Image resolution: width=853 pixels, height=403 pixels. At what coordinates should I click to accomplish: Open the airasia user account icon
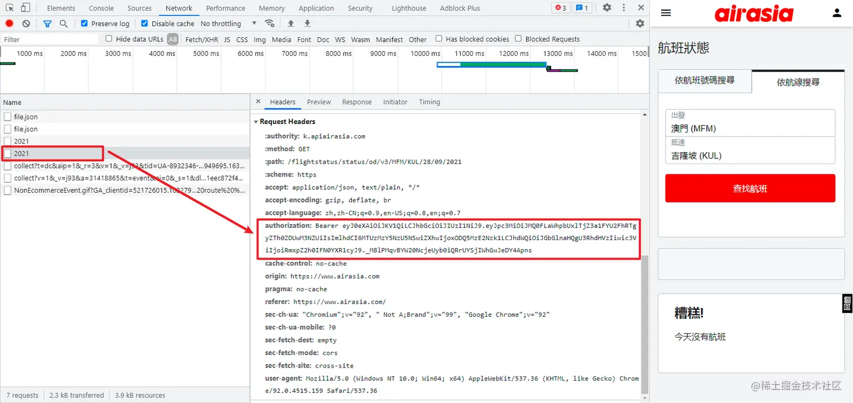coord(837,13)
